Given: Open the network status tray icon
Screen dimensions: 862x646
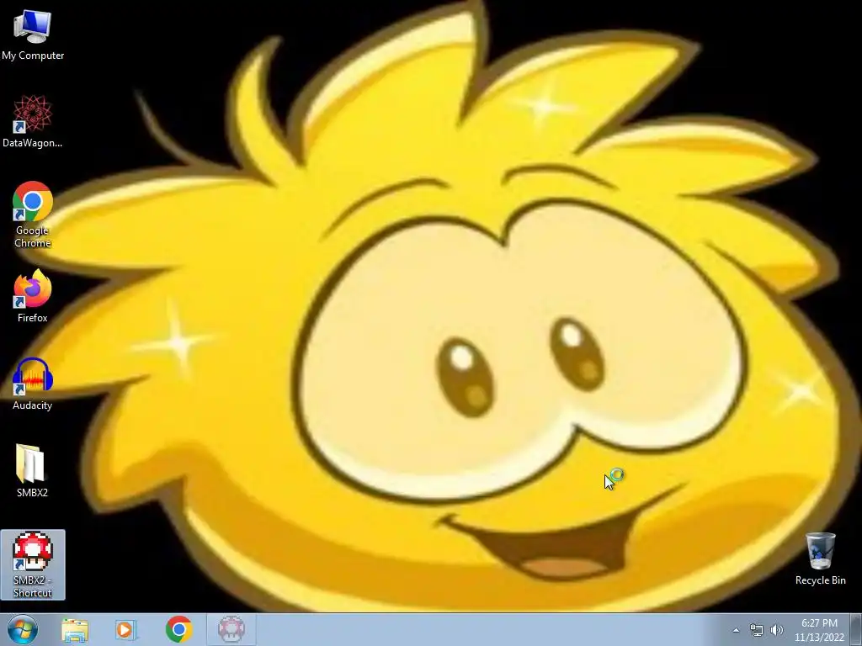Looking at the screenshot, I should pyautogui.click(x=757, y=630).
